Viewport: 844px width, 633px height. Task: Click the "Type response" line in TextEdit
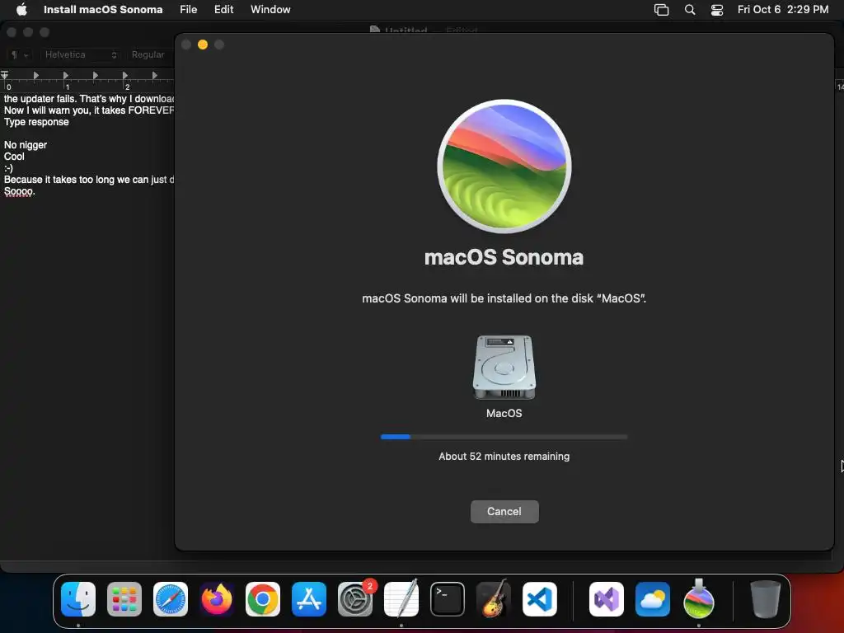pyautogui.click(x=36, y=122)
